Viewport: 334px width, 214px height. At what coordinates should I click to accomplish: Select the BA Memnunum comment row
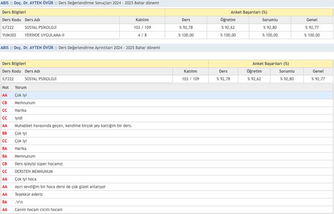[167, 156]
